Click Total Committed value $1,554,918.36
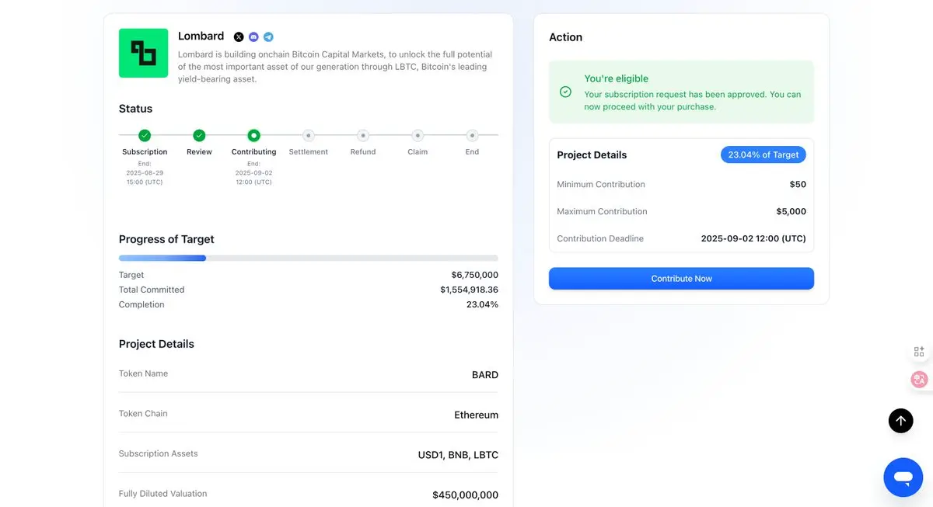This screenshot has height=507, width=933. [469, 290]
